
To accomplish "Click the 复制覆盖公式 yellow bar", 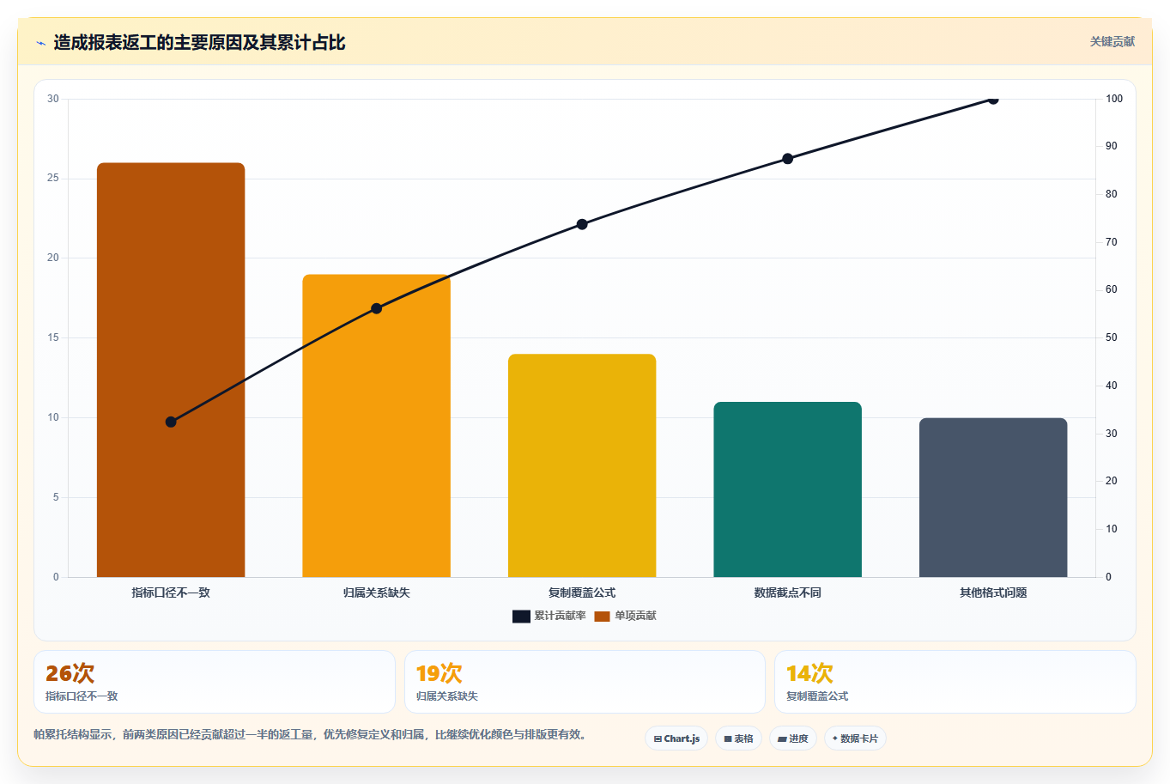I will coord(582,465).
